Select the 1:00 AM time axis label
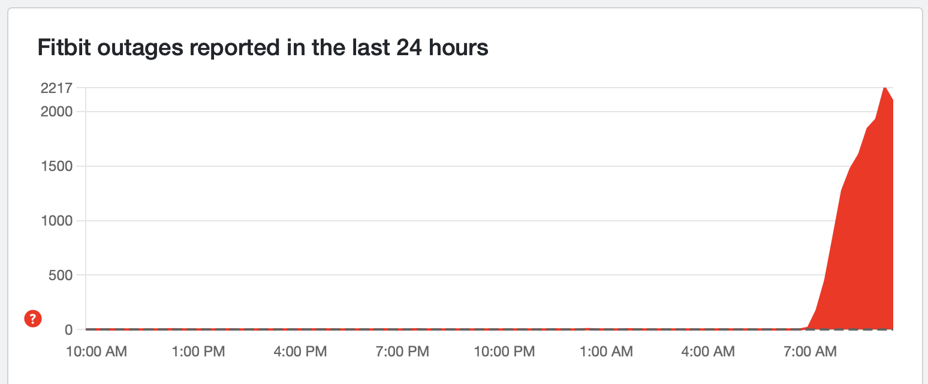Image resolution: width=928 pixels, height=384 pixels. click(606, 352)
